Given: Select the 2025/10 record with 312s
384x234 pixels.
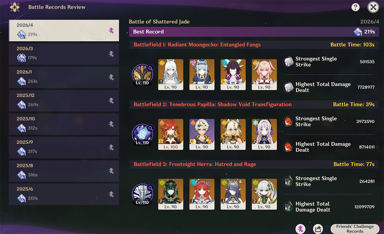Looking at the screenshot, I should click(x=64, y=124).
